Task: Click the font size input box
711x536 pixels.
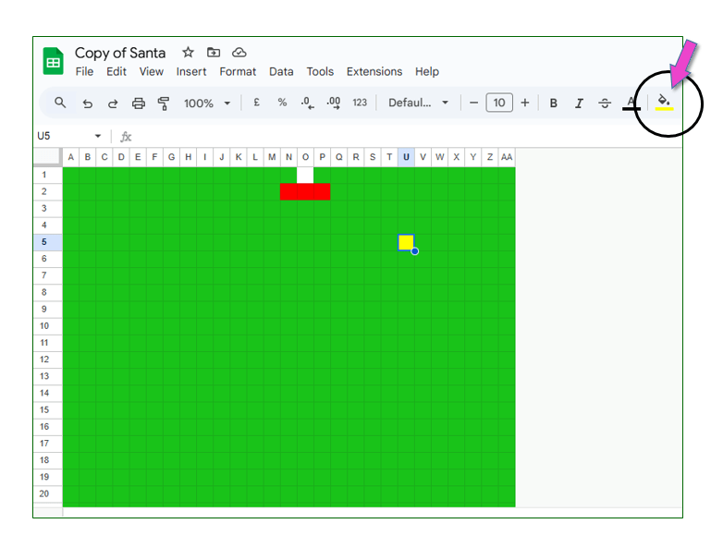Action: pos(499,104)
